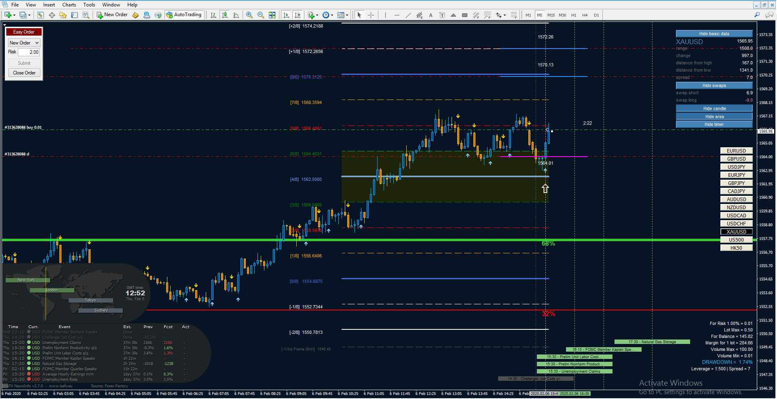Toggle the AutoTrading button
This screenshot has height=399, width=777.
click(x=184, y=15)
